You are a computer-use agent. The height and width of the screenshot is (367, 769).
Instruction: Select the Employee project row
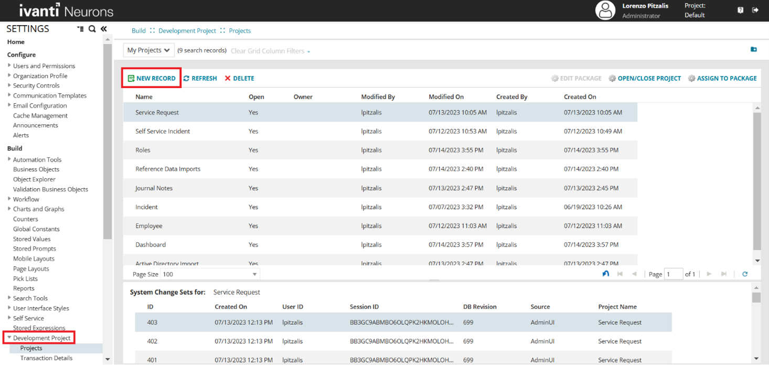(380, 226)
